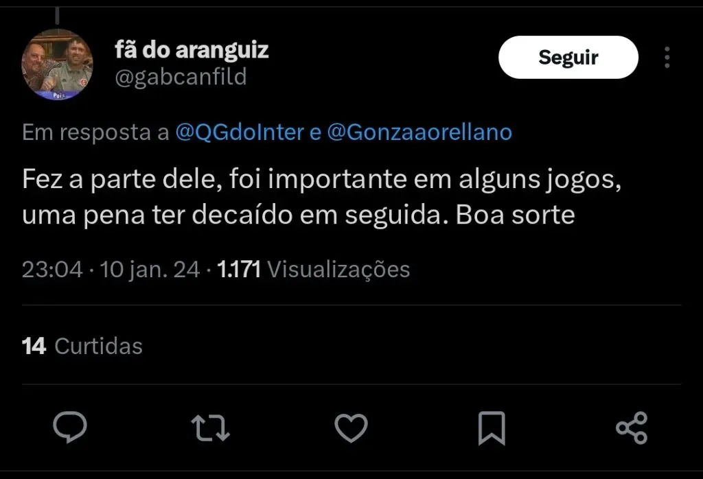The height and width of the screenshot is (479, 703).
Task: View the 1.171 Visualizações analytics
Action: coord(313,270)
